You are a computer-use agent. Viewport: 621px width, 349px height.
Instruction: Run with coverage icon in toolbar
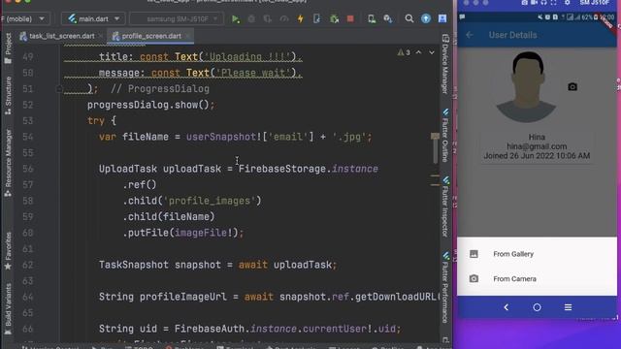pos(268,19)
